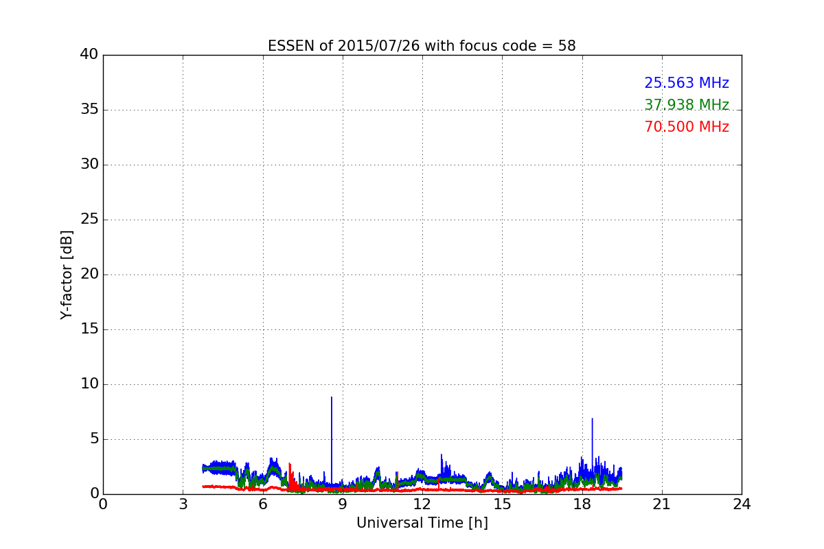This screenshot has width=824, height=549.
Task: Click the 'Universal Time [h]' x-axis label
Action: pos(422,523)
